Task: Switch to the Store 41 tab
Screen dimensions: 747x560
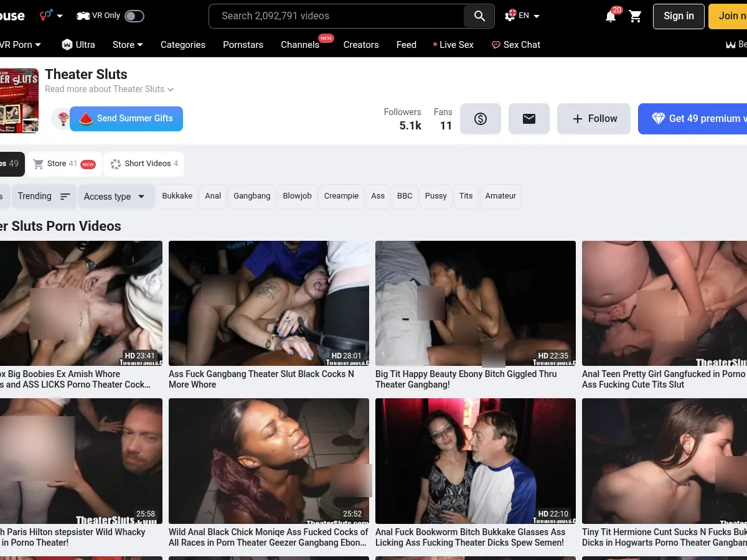Action: [64, 164]
